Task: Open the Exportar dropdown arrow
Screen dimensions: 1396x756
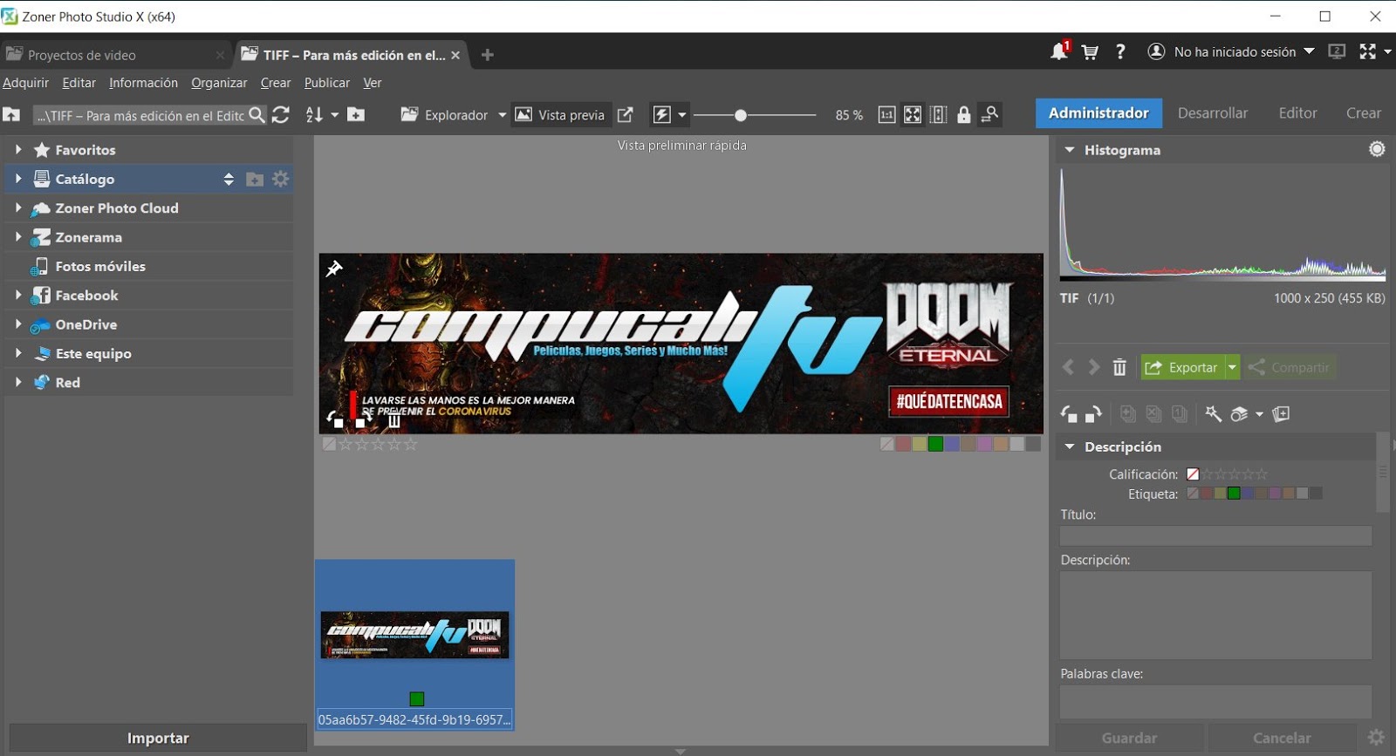Action: point(1232,367)
